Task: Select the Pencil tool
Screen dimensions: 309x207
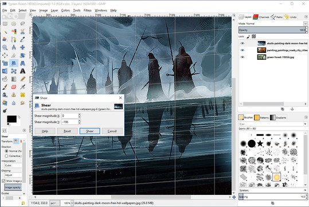Action: tap(22, 79)
